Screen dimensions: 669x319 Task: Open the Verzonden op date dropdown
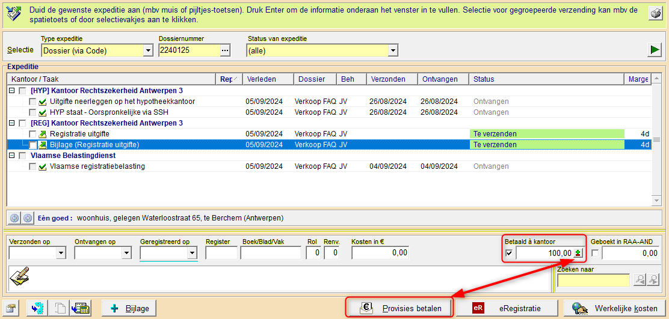coord(61,254)
